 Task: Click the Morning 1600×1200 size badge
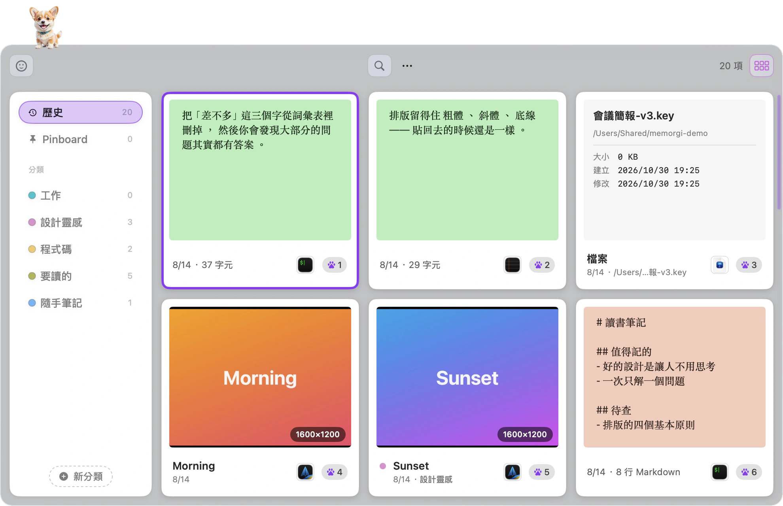[318, 434]
